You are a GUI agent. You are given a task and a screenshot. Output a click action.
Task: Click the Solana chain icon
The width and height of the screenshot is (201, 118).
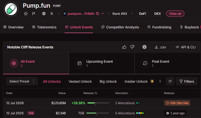pos(65,14)
